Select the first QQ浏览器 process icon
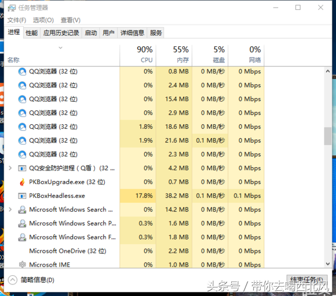This screenshot has height=296, width=336. 22,72
